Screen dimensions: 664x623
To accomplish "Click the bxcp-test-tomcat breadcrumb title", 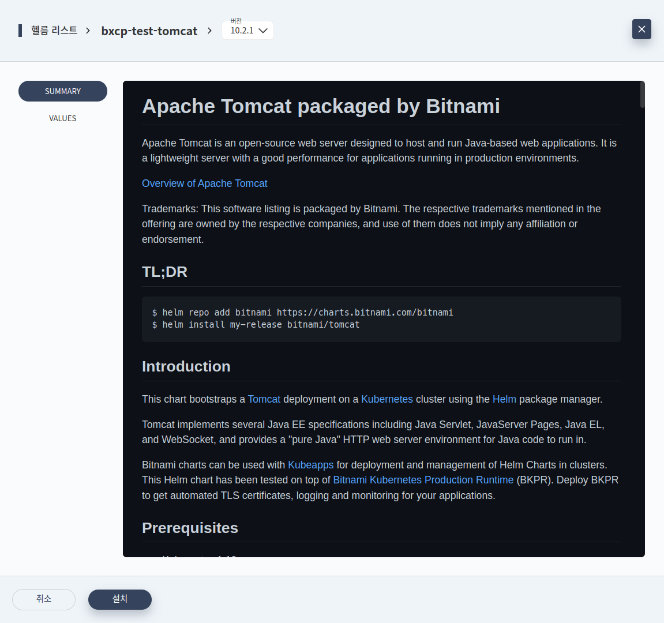I will 149,31.
